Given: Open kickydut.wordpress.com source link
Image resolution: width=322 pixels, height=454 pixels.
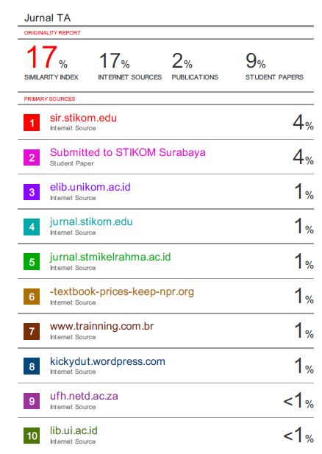Looking at the screenshot, I should pos(107,361).
